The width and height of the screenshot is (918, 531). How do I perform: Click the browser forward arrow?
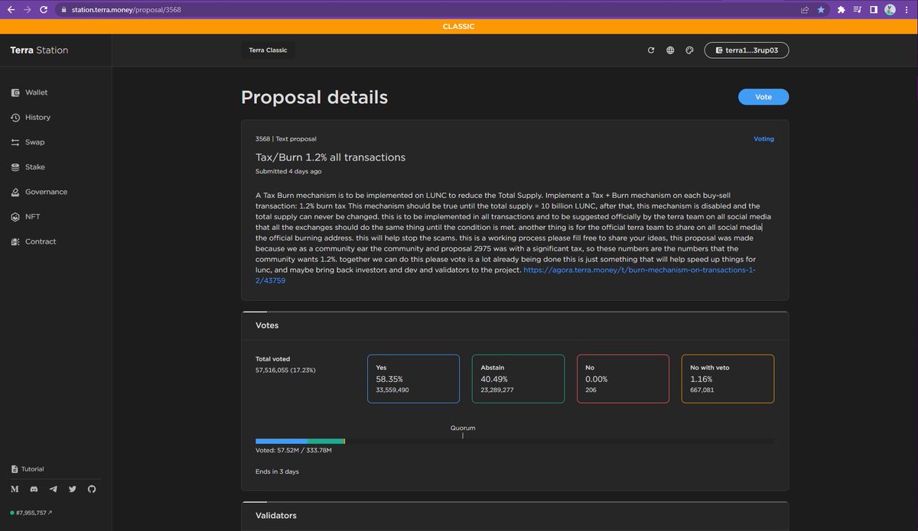tap(28, 10)
